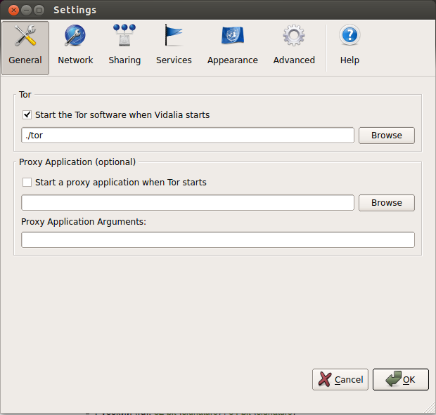Enable Start a proxy application when Tor starts
Screen dimensions: 436x415
click(x=27, y=182)
